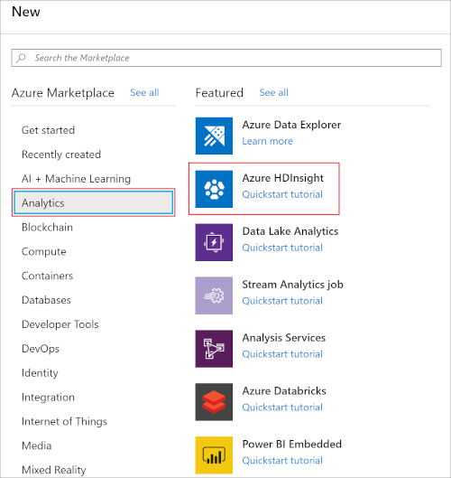Open Azure HDInsight Quickstart tutorial link

point(282,194)
